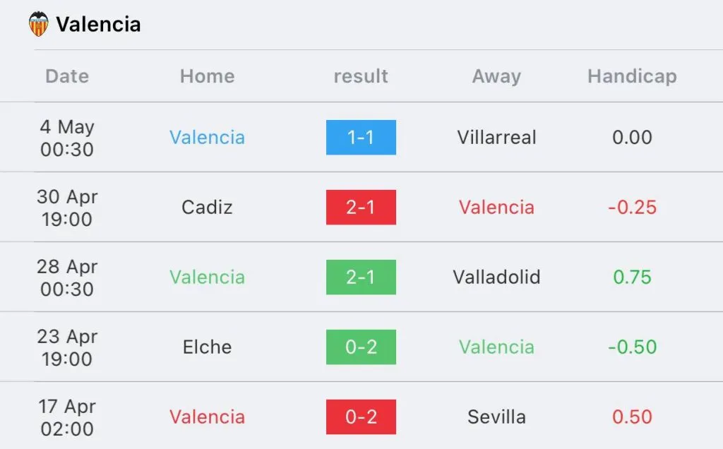
Task: Click the 0.75 handicap value
Action: click(x=632, y=277)
